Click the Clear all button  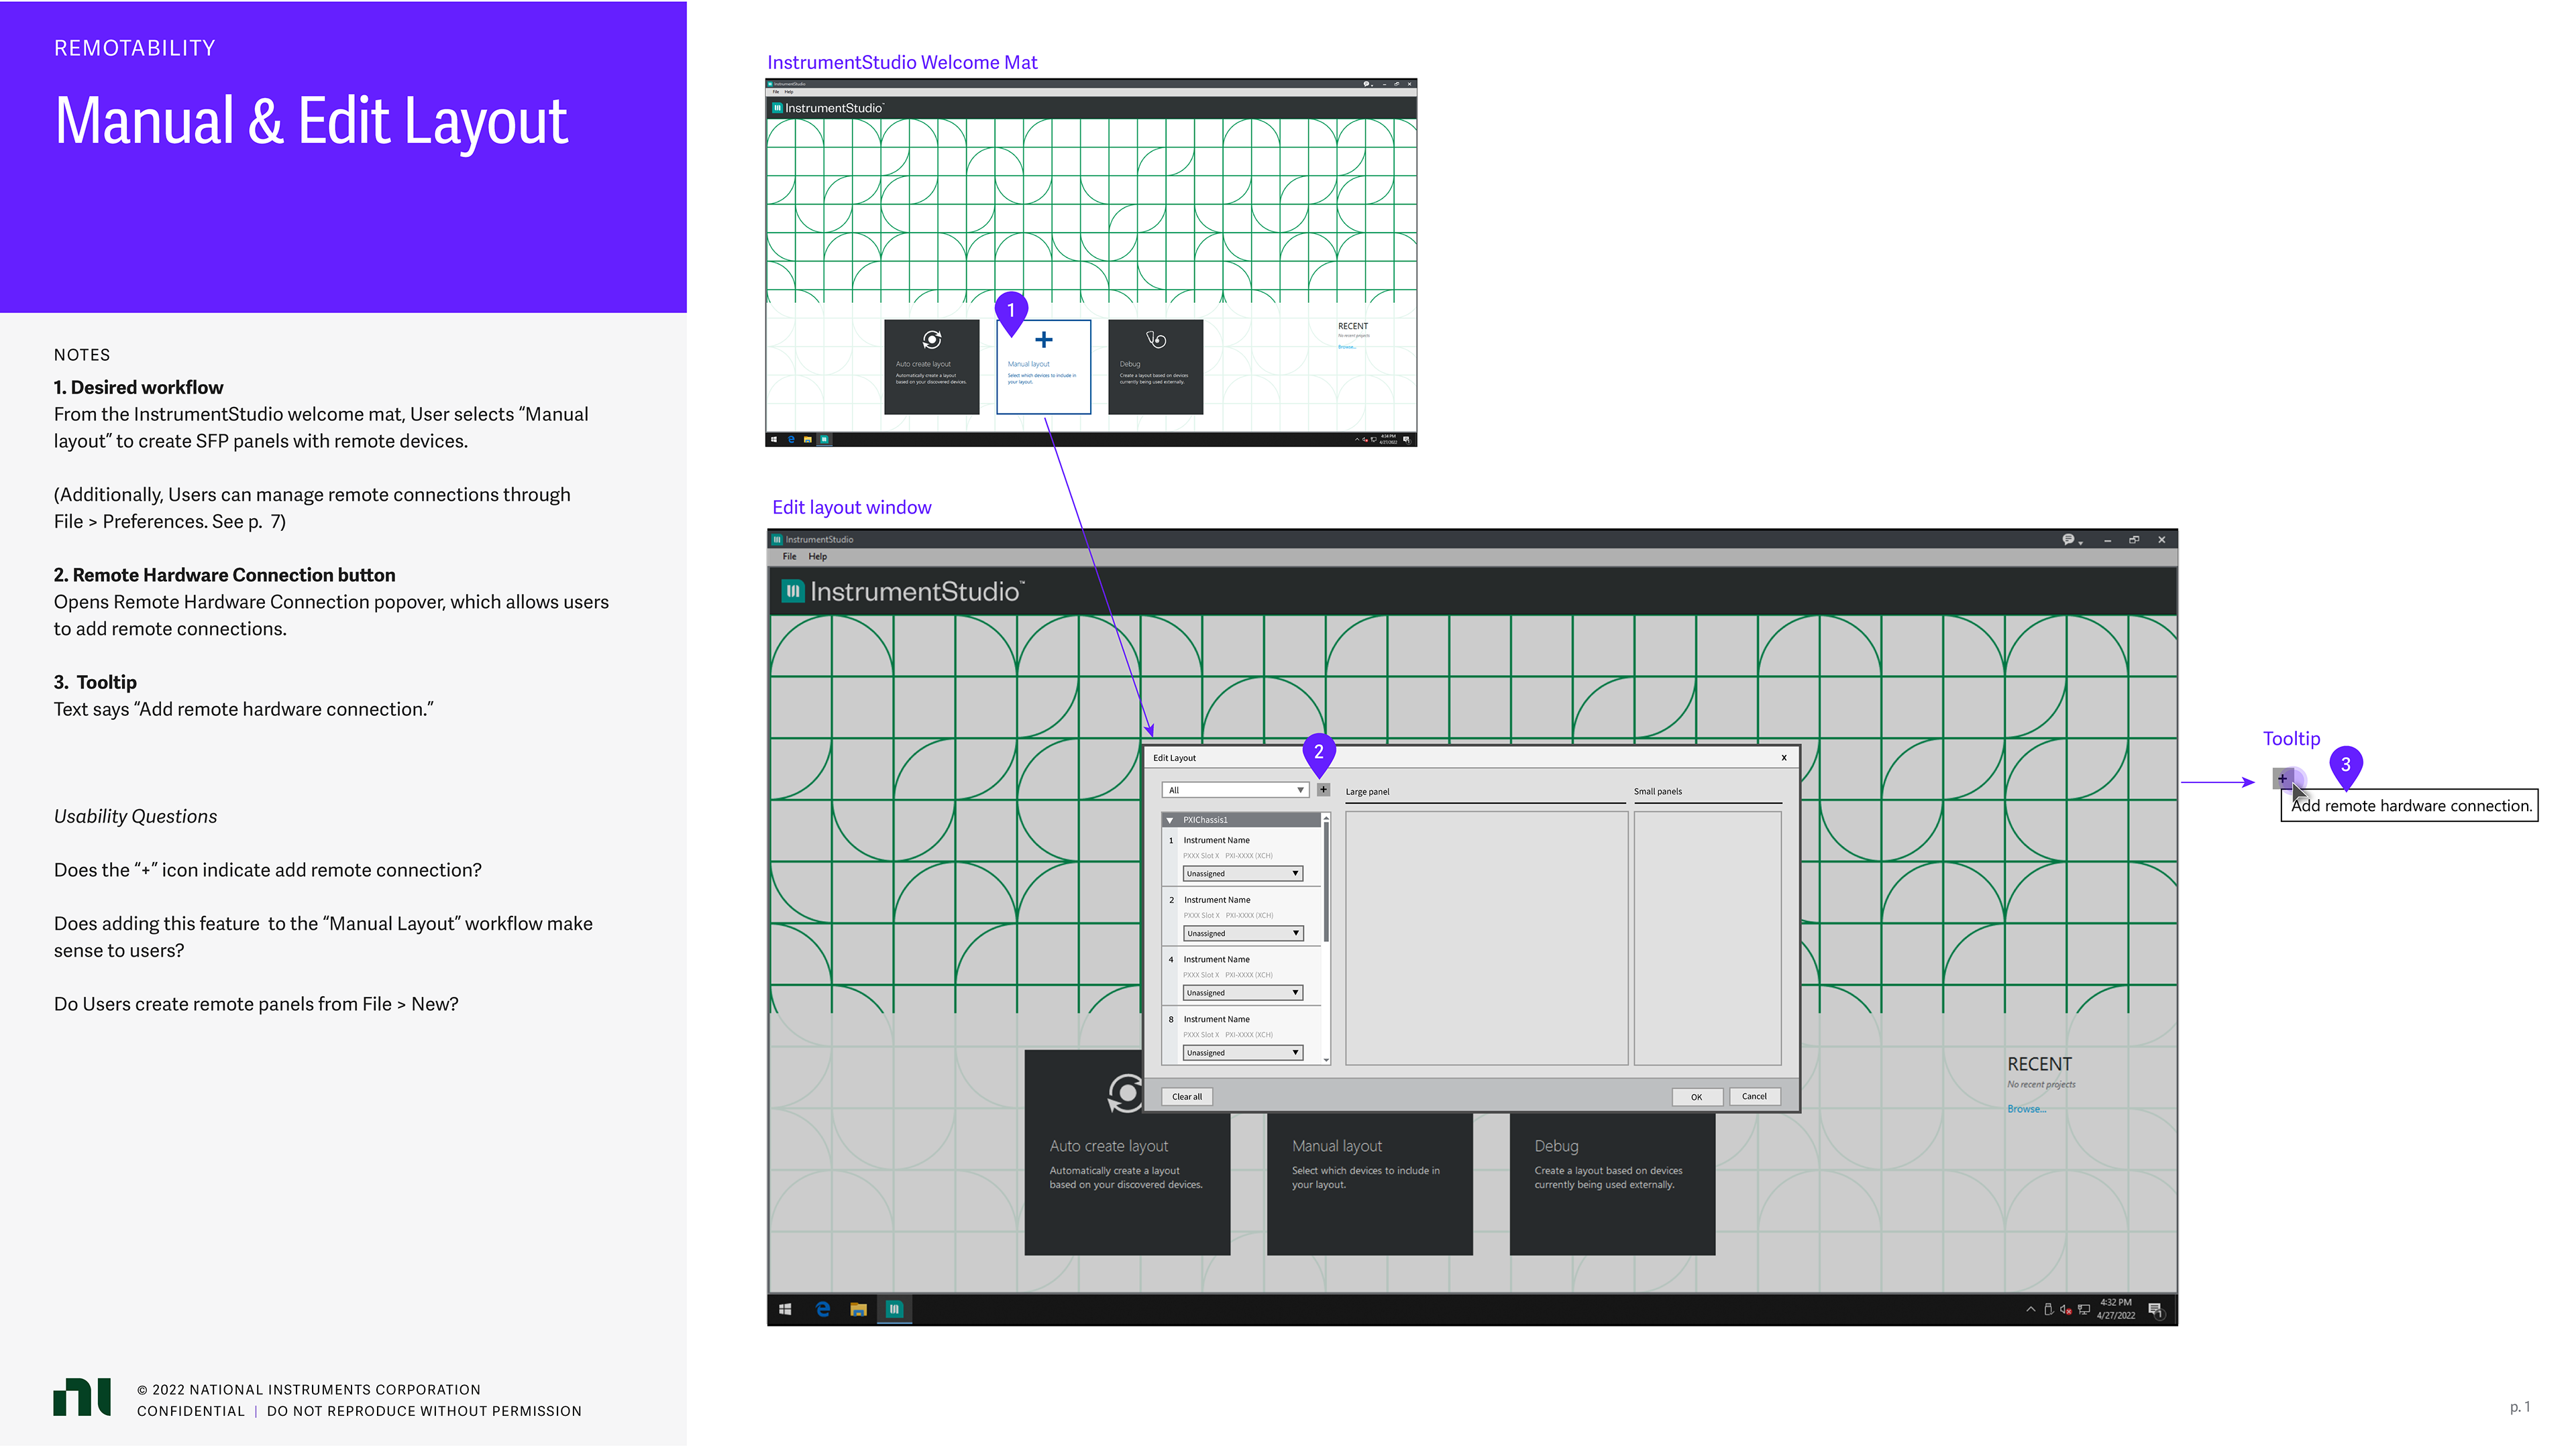click(1187, 1097)
